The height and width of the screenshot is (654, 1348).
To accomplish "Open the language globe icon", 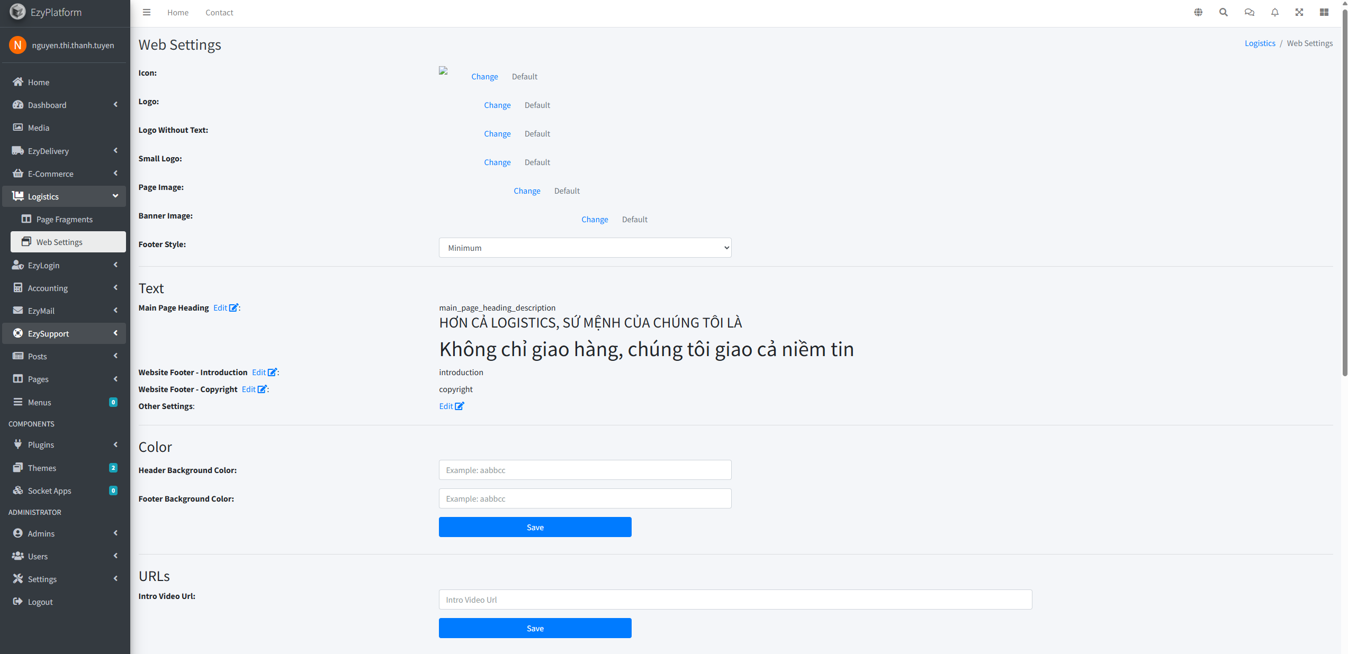I will pyautogui.click(x=1198, y=12).
